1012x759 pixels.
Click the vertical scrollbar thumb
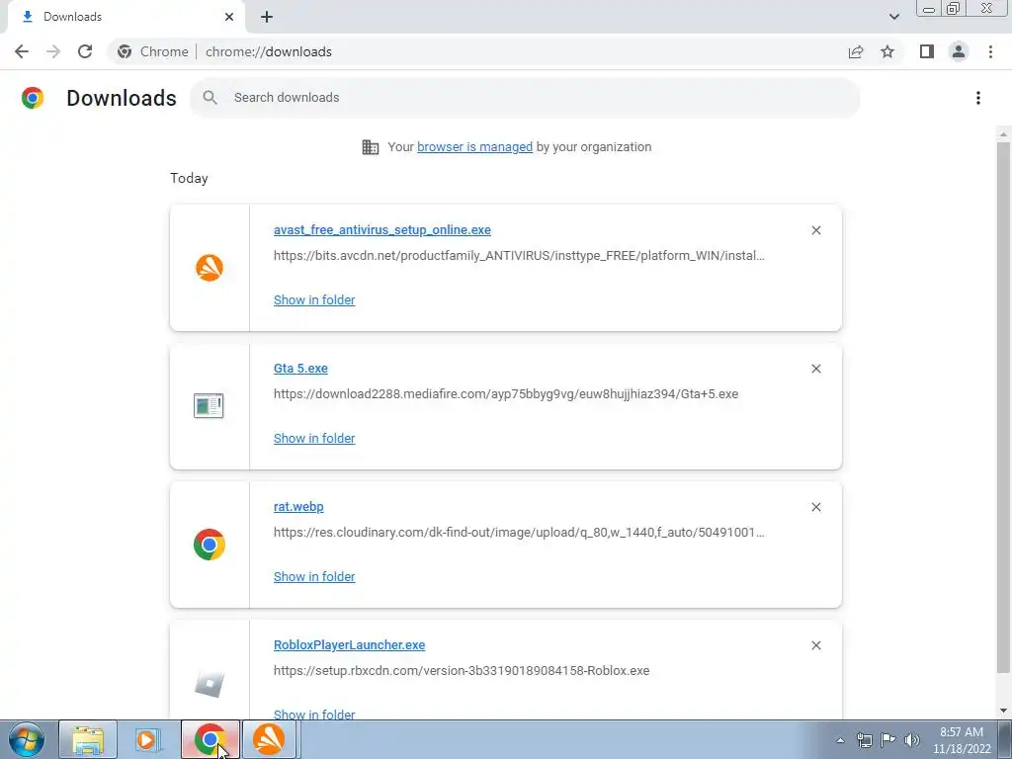click(x=1003, y=406)
